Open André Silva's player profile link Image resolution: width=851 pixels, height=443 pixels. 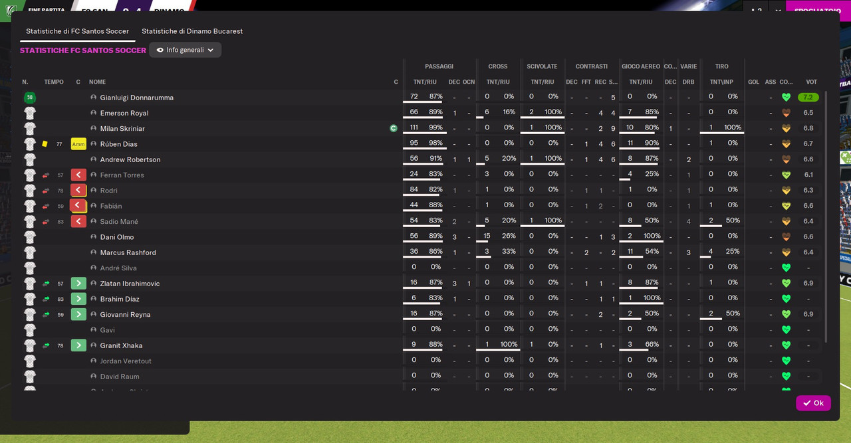118,268
